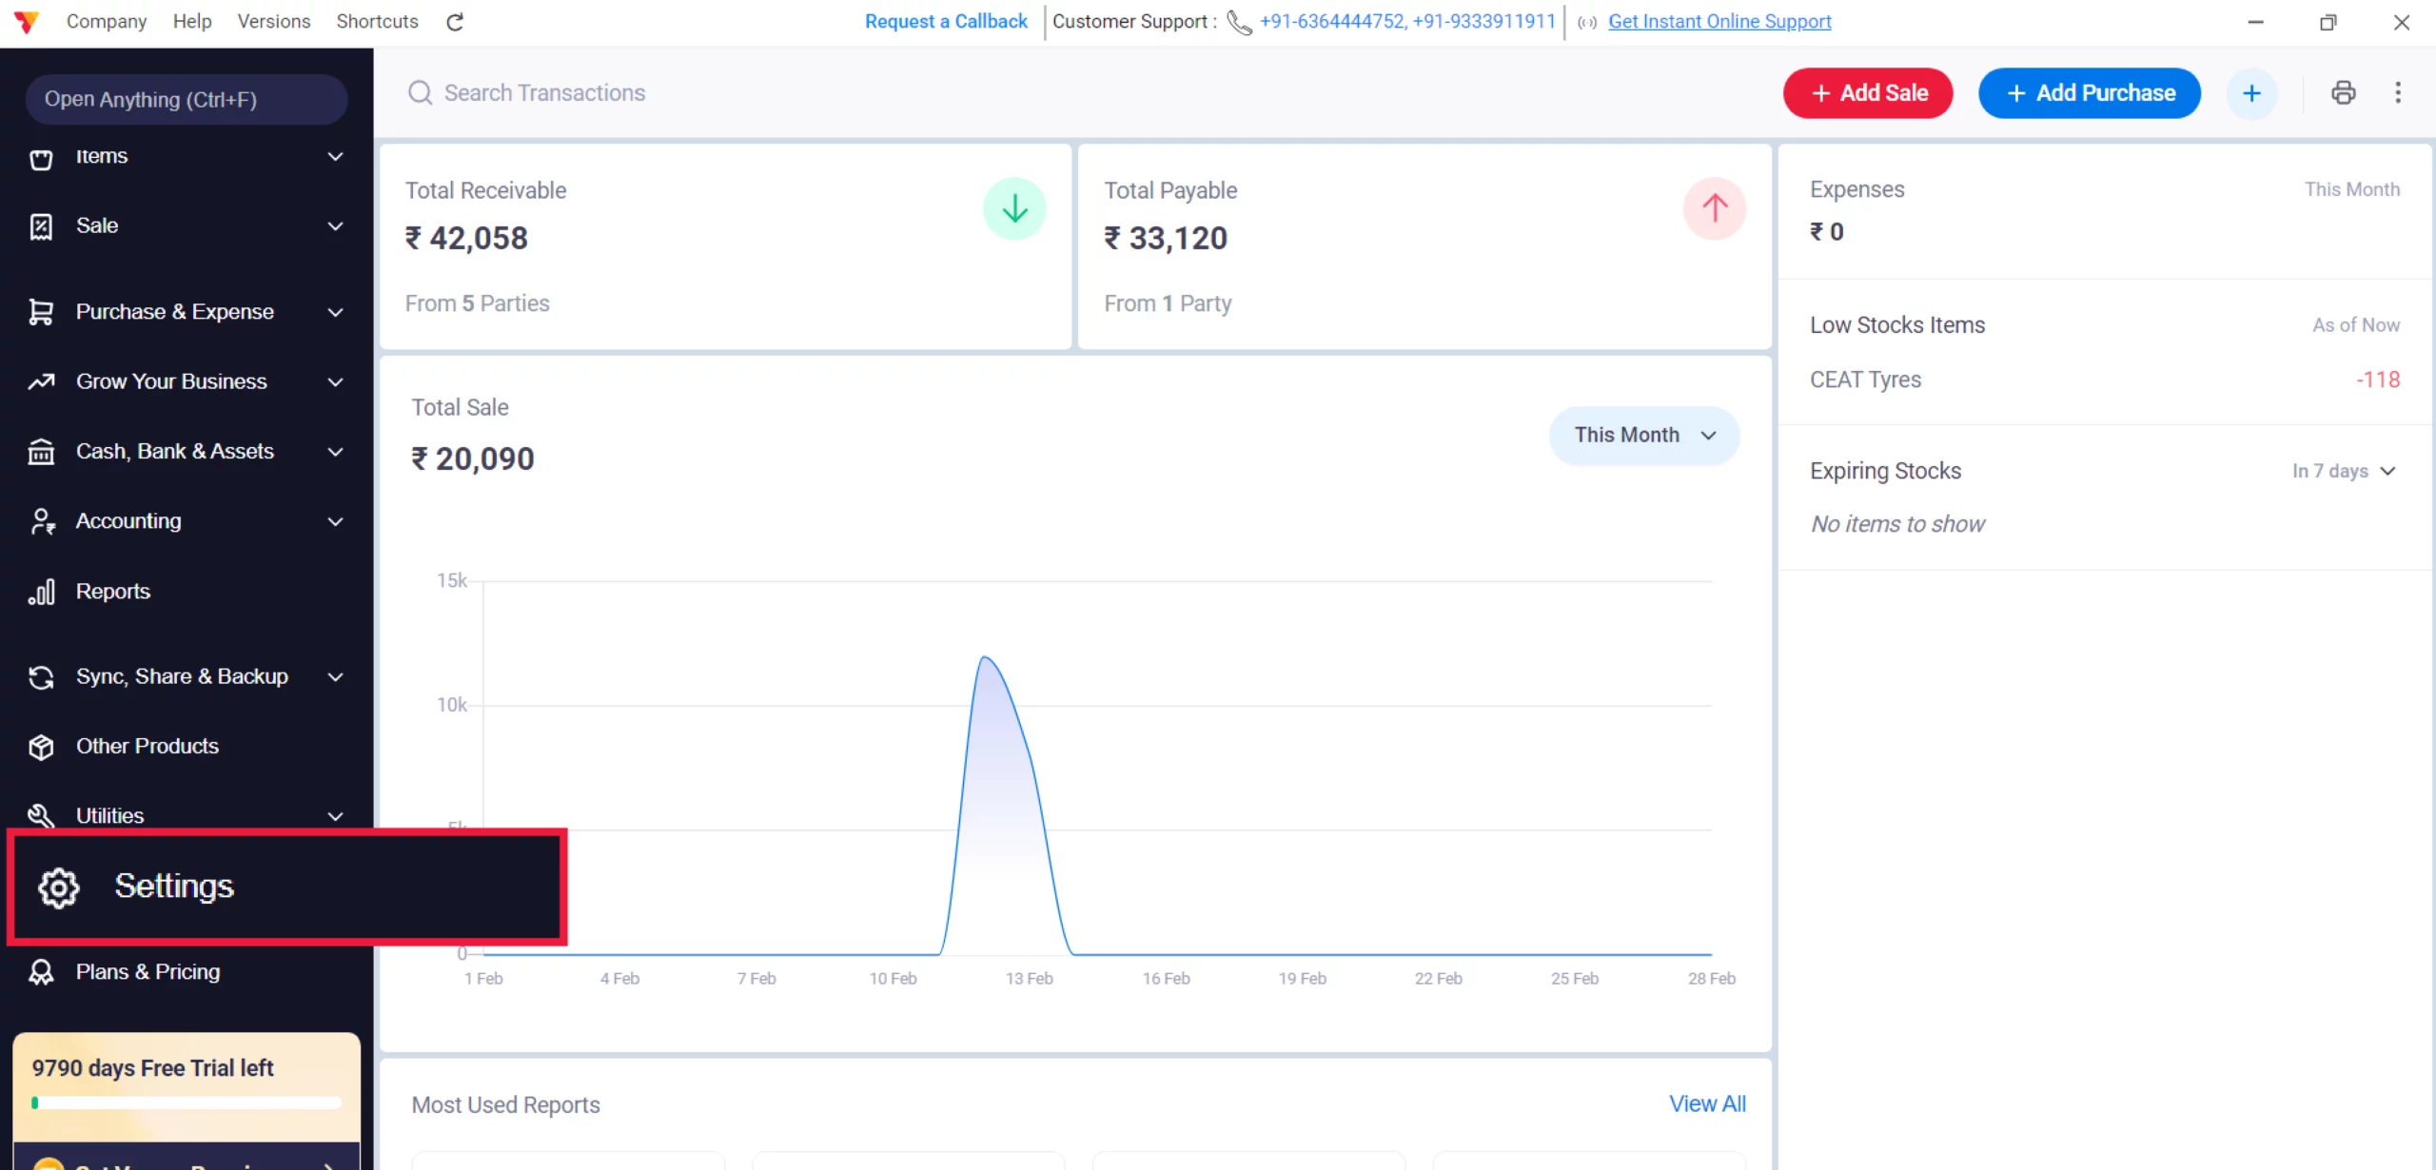Click the red up arrow on Total Payable
Viewport: 2436px width, 1170px height.
click(x=1714, y=208)
